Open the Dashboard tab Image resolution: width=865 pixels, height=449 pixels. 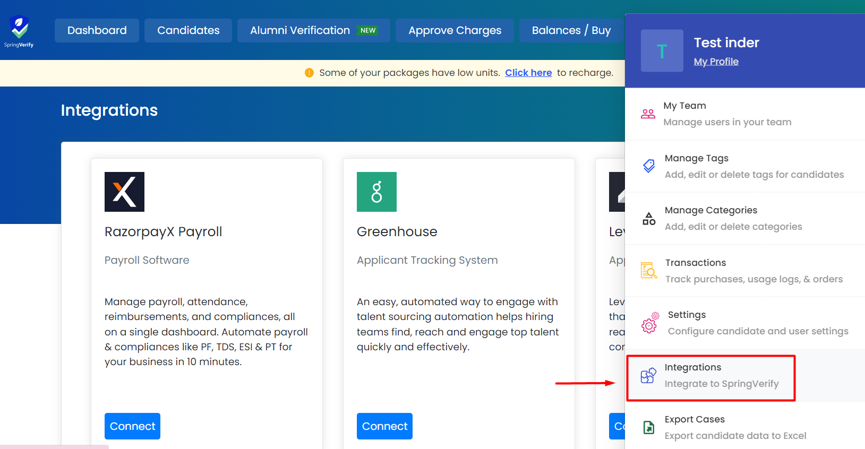click(x=97, y=30)
